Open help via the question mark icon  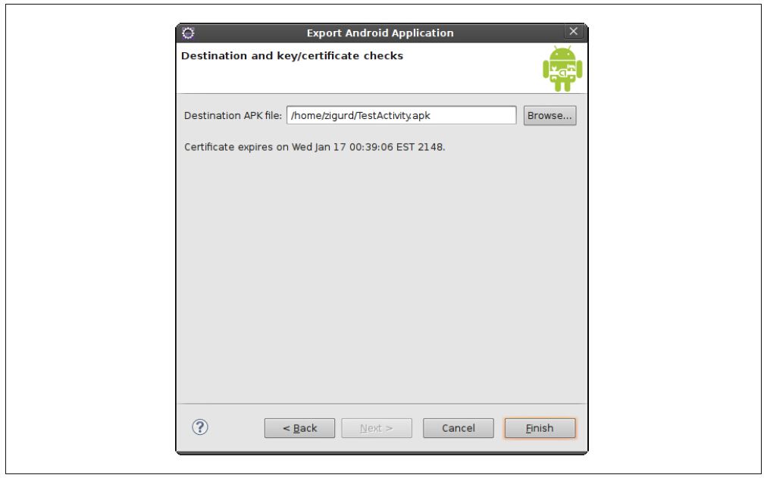click(199, 427)
